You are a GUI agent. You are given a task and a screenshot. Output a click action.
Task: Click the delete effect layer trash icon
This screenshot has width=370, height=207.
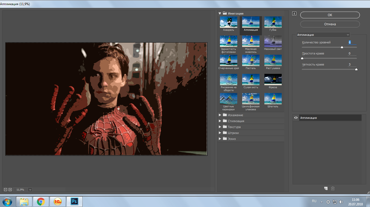tap(332, 189)
